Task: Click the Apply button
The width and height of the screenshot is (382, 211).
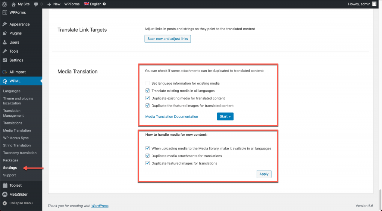Action: pos(264,174)
